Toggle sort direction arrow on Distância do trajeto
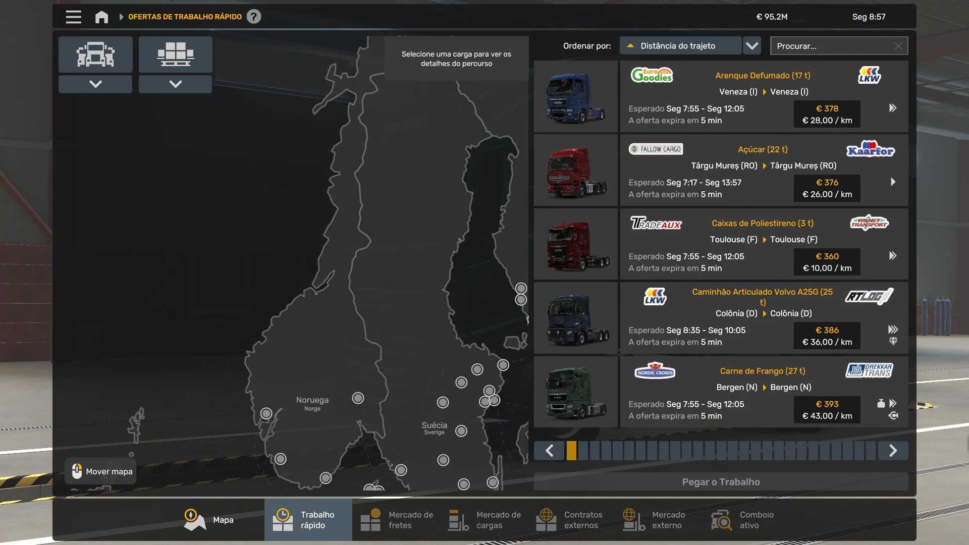 [x=630, y=46]
